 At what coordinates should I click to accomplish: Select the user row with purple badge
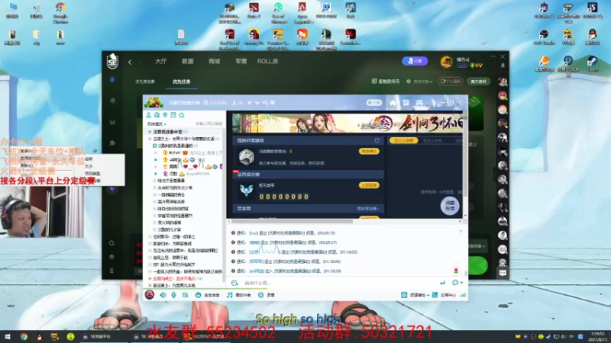(187, 174)
